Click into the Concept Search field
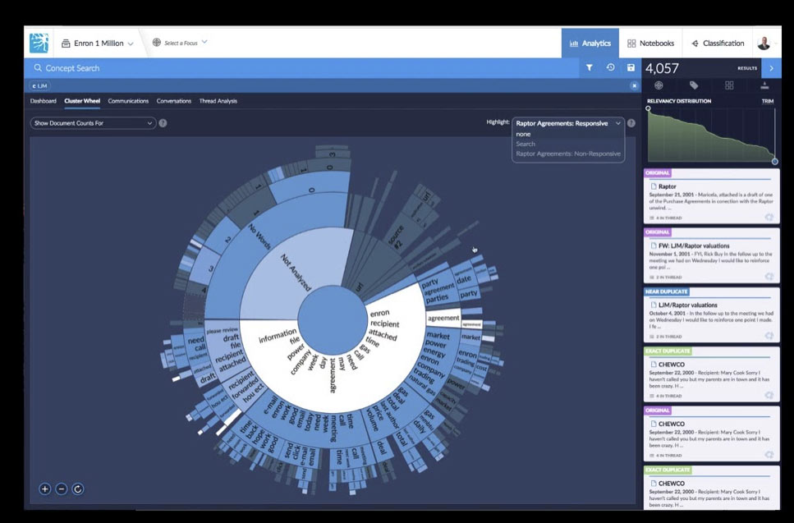 (246, 68)
